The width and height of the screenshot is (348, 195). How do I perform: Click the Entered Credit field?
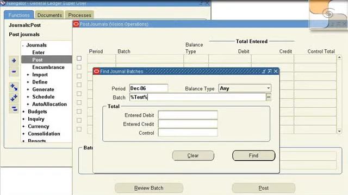[188, 124]
